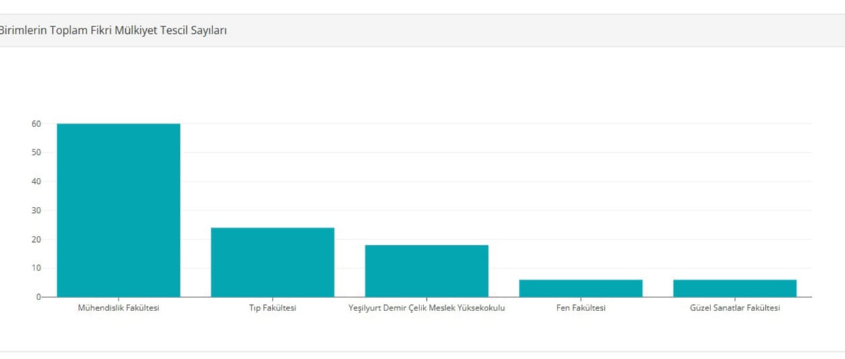Viewport: 845px width, 359px height.
Task: Click the Mühendislik Fakültesi axis label
Action: [x=118, y=308]
